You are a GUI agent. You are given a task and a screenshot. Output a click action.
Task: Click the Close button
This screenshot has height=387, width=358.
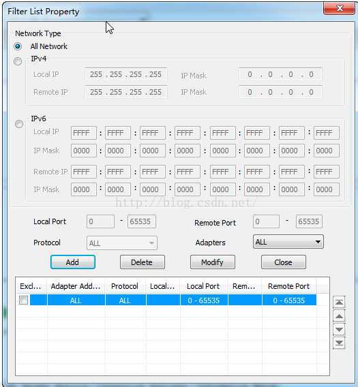click(x=284, y=262)
